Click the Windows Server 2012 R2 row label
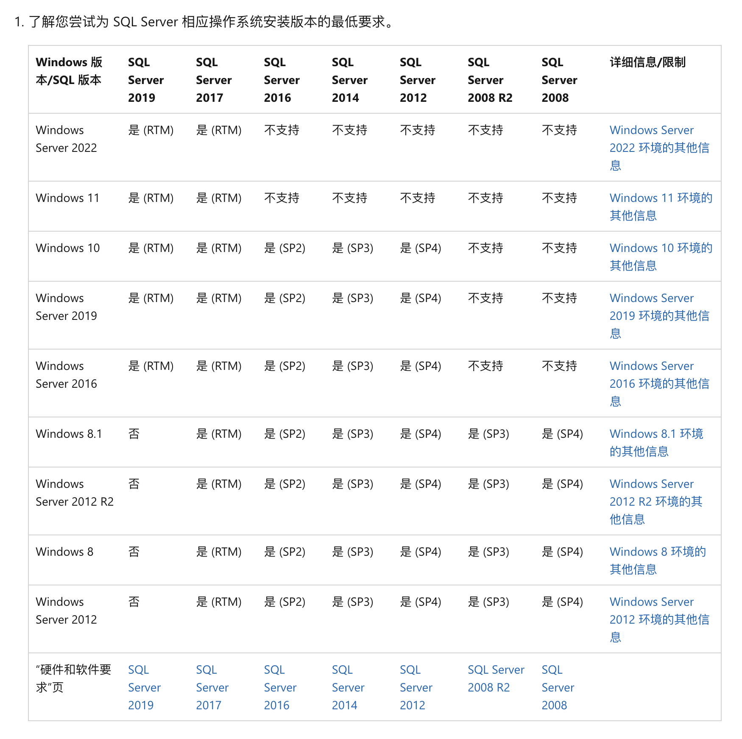This screenshot has height=739, width=742. (x=75, y=493)
